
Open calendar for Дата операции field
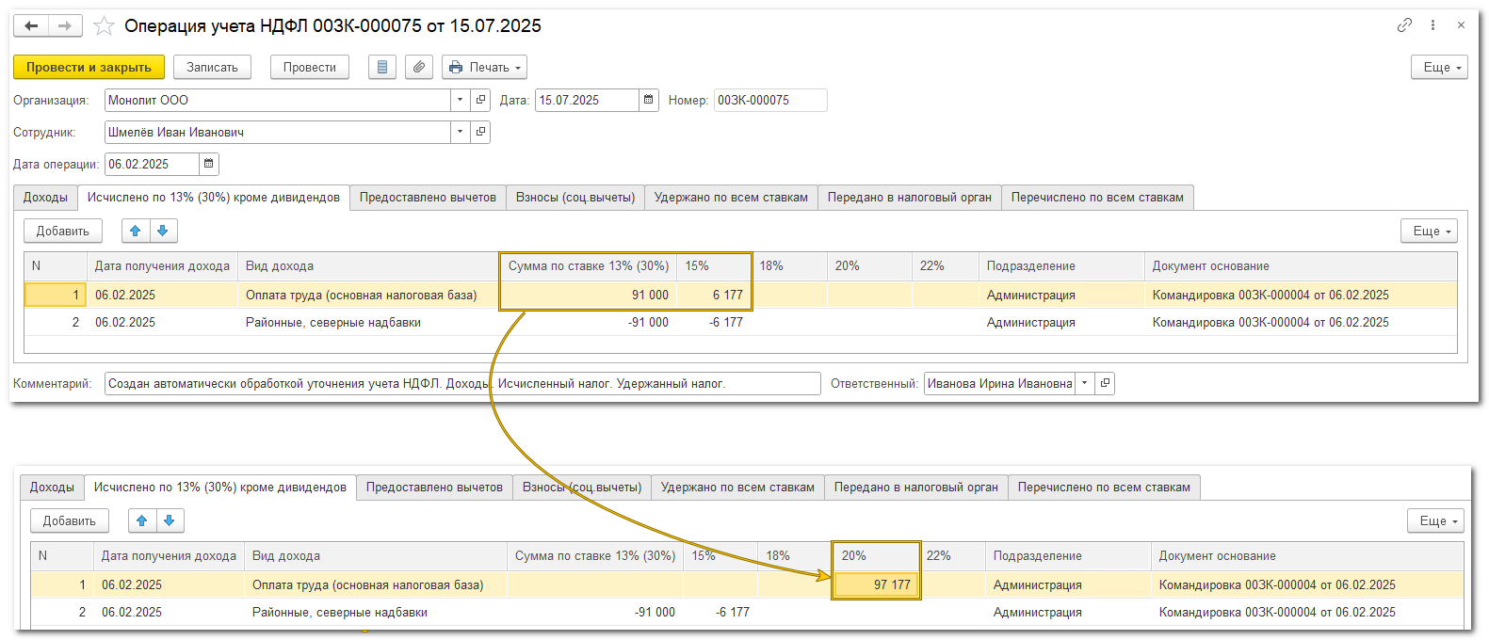208,164
